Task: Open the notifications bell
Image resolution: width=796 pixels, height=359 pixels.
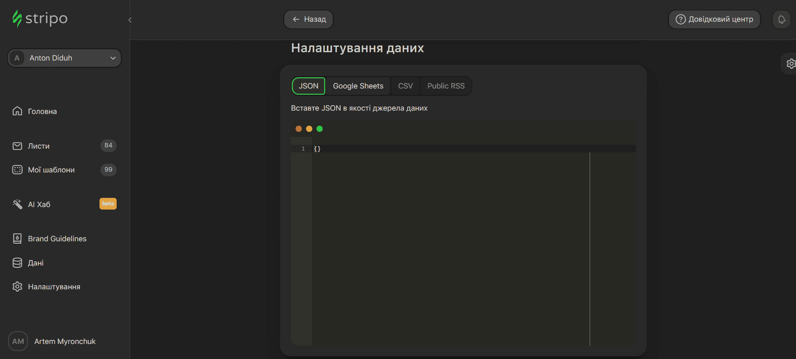Action: [x=781, y=20]
